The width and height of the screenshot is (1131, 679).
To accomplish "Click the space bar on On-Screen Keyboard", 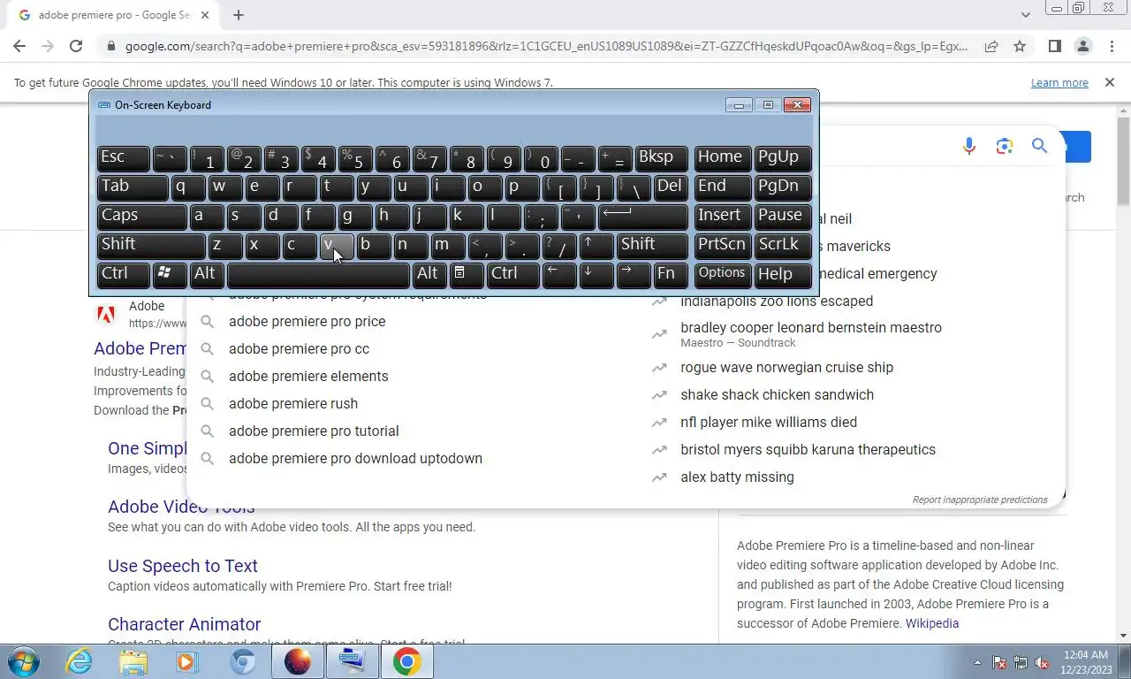I will [x=319, y=275].
